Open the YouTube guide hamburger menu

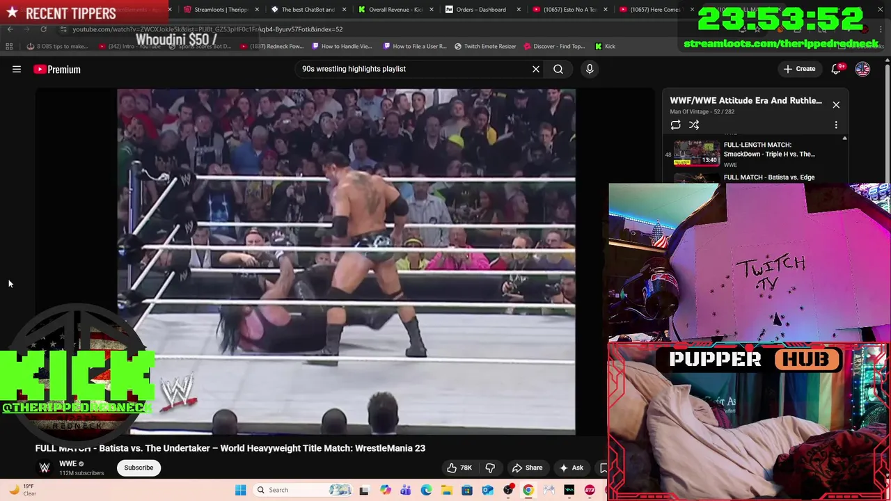point(17,69)
